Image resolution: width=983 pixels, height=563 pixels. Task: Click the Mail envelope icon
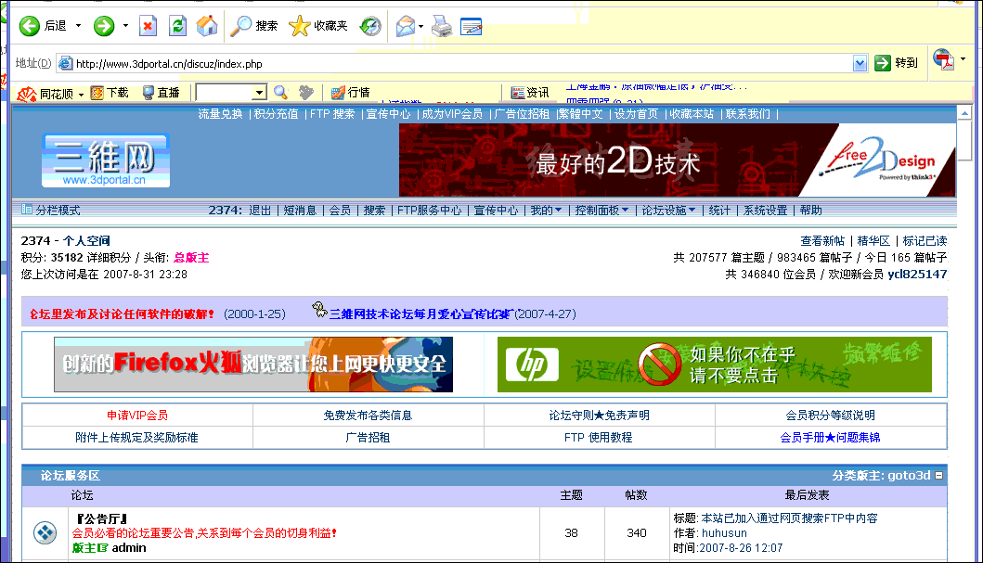(x=405, y=26)
